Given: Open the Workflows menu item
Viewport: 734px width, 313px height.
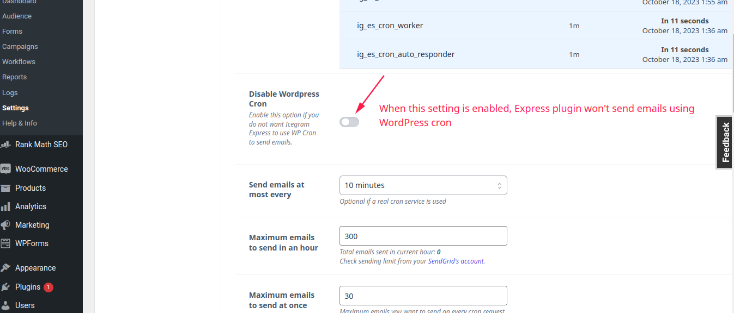Looking at the screenshot, I should 19,62.
